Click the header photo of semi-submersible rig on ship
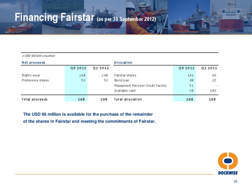The image size is (252, 189). click(x=189, y=17)
